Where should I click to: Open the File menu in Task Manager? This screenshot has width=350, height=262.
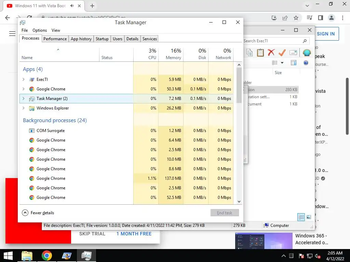point(25,30)
